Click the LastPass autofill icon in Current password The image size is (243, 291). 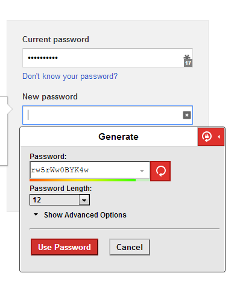tap(188, 61)
